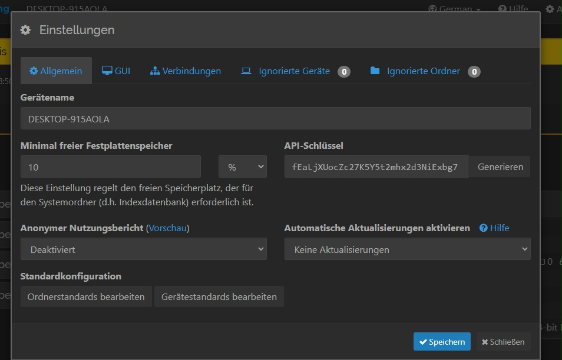Image resolution: width=562 pixels, height=360 pixels.
Task: Click the API-Schlüssel text field
Action: (x=376, y=166)
